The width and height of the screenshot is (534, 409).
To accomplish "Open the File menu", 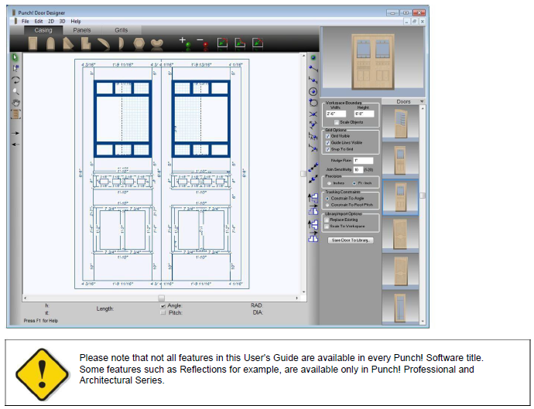I will pyautogui.click(x=26, y=21).
